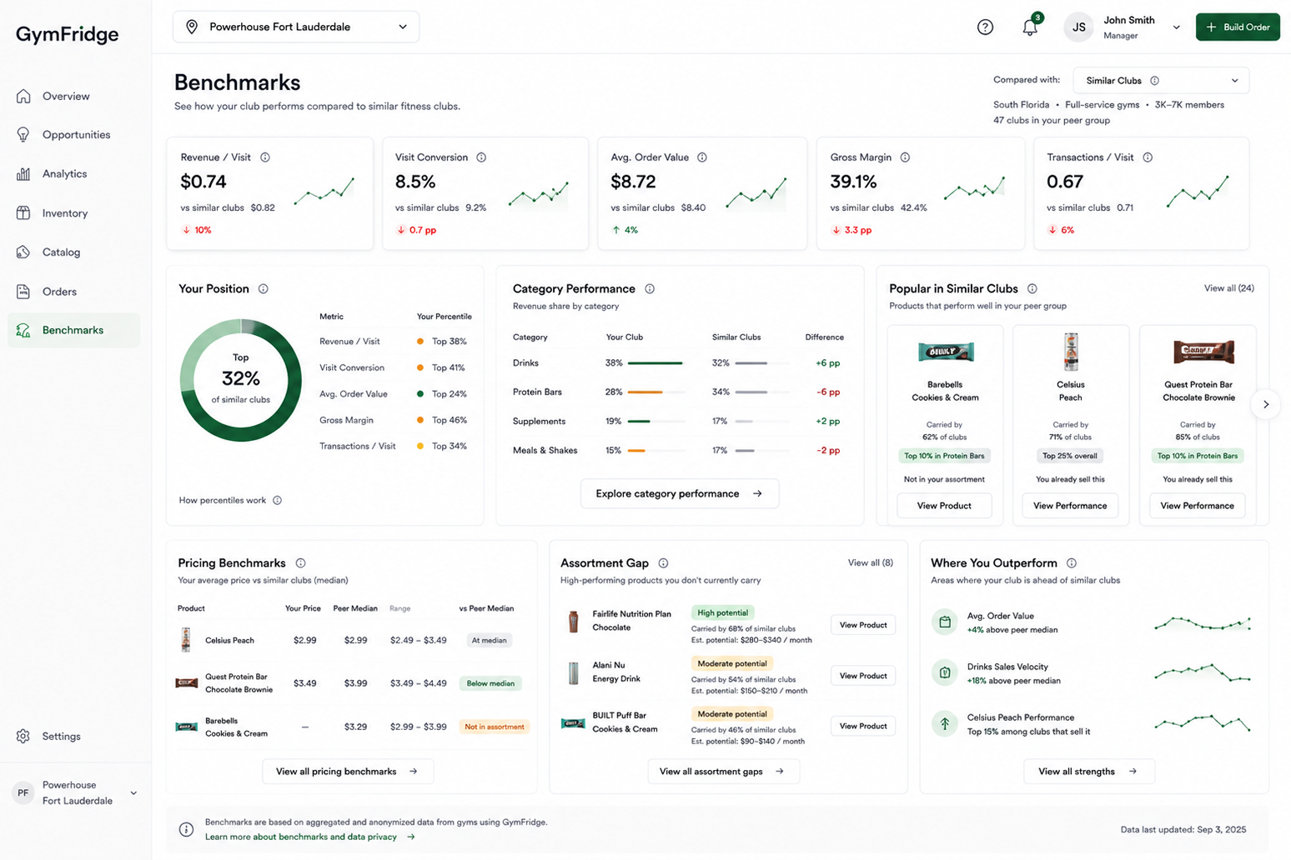Click the footer benchmarks info icon

[187, 829]
